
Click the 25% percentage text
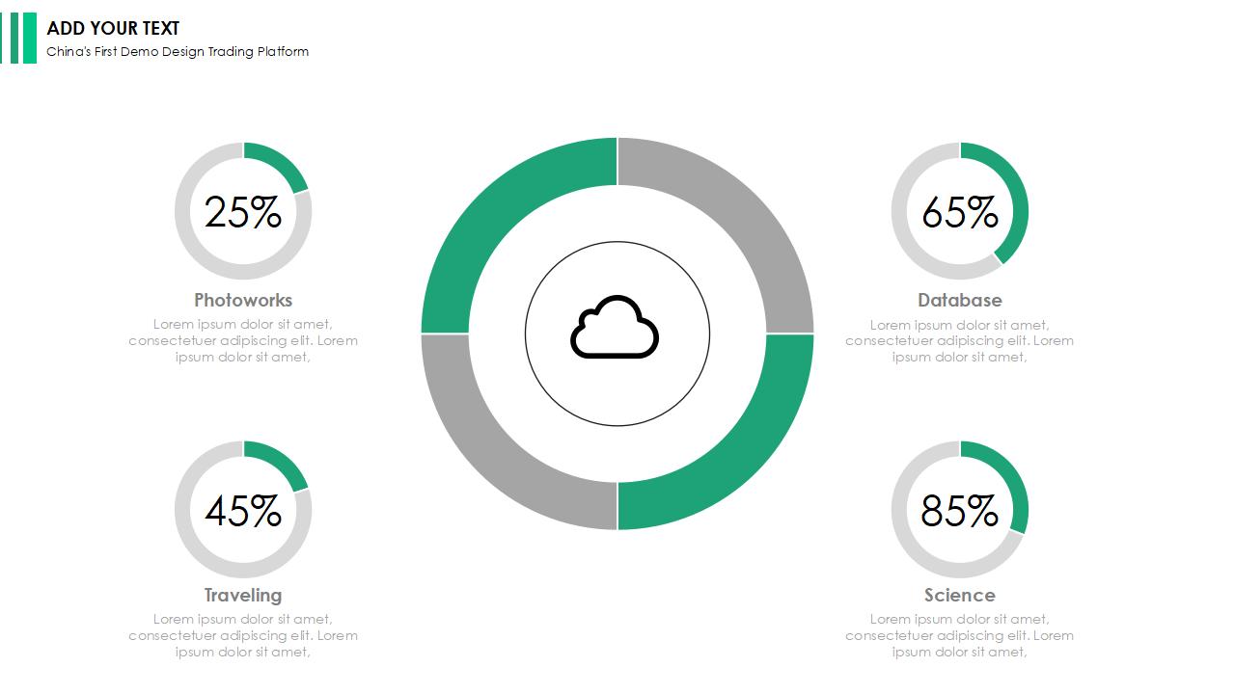click(x=243, y=212)
